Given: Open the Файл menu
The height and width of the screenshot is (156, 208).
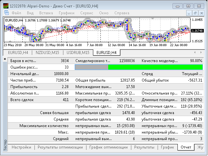Looking at the screenshot, I should [x=16, y=13].
